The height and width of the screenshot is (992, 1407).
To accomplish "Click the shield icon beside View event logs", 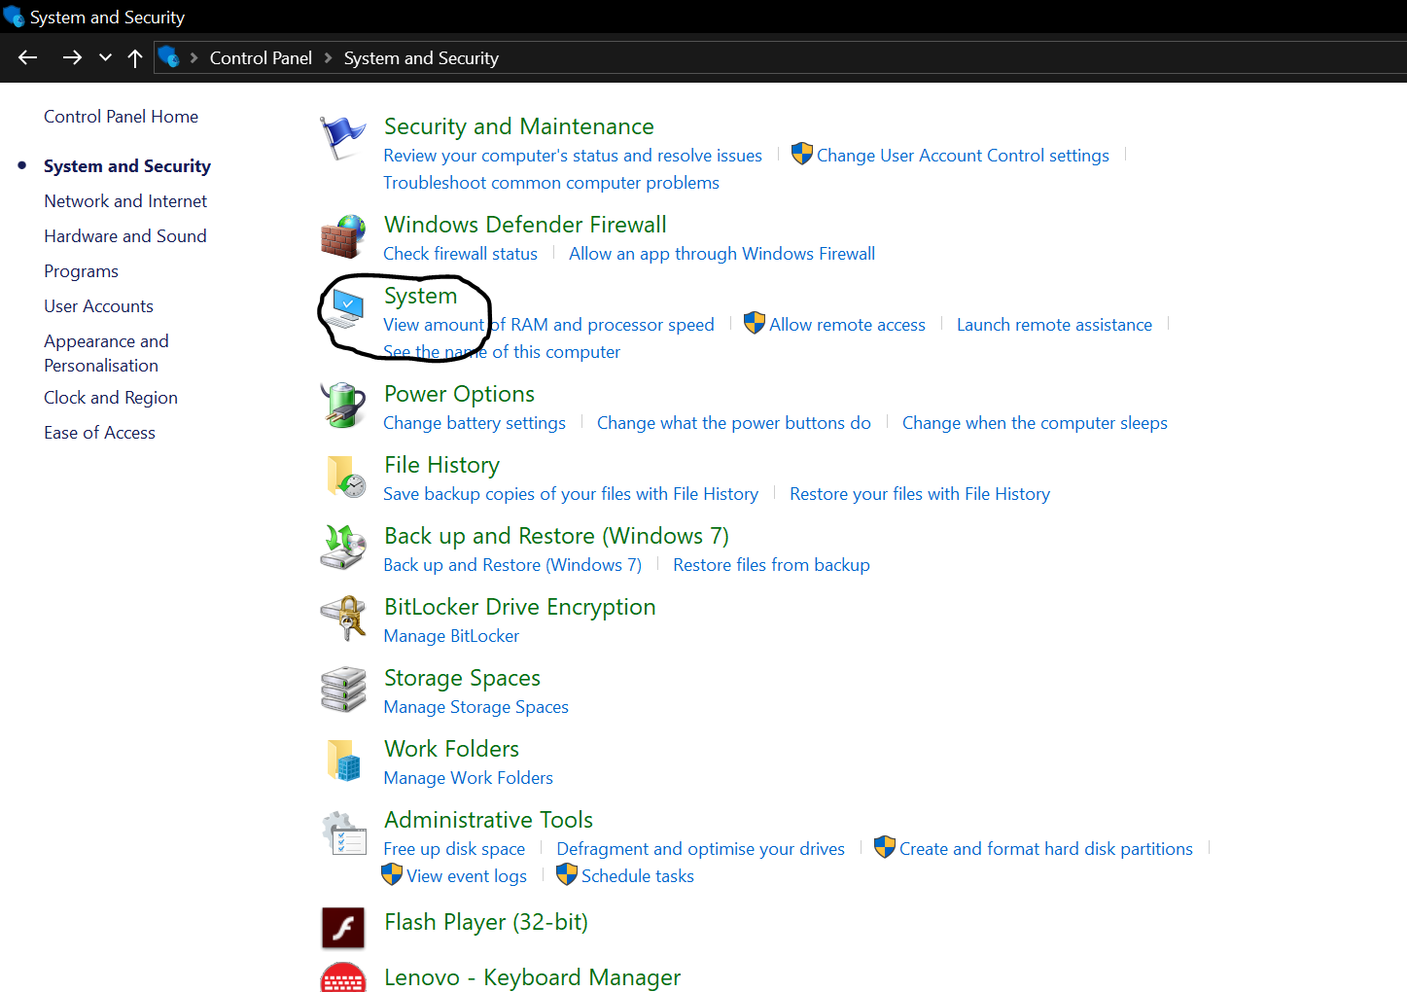I will [x=392, y=874].
